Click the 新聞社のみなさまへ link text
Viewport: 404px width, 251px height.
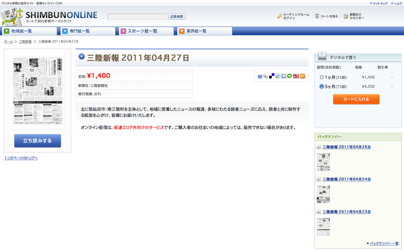click(357, 16)
